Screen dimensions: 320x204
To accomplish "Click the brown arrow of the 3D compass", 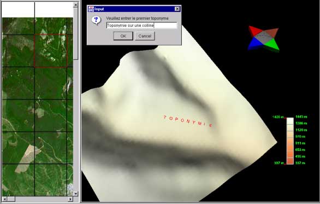I will click(272, 33).
